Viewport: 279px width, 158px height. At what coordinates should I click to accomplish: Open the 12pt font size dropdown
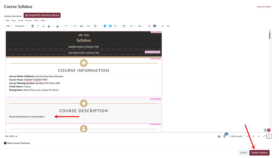point(9,26)
